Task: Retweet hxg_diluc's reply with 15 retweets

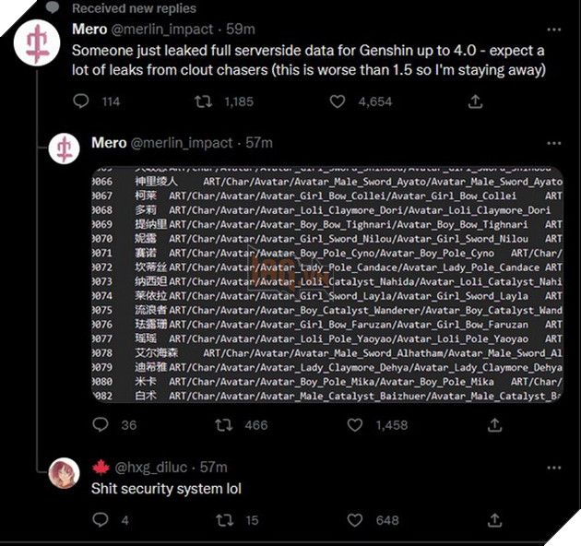Action: (224, 520)
